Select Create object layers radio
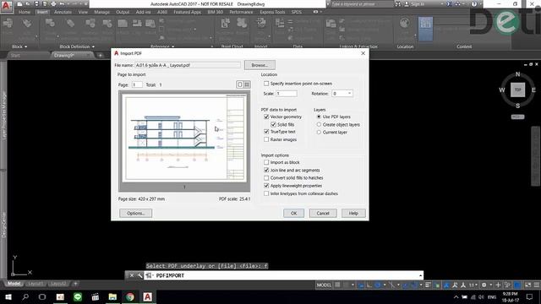Image resolution: width=541 pixels, height=304 pixels. (x=319, y=124)
